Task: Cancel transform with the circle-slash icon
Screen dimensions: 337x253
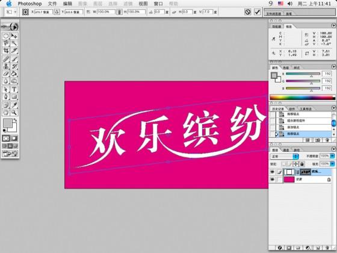Action: pos(247,12)
